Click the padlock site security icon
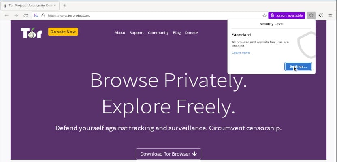The image size is (337, 162). [43, 15]
